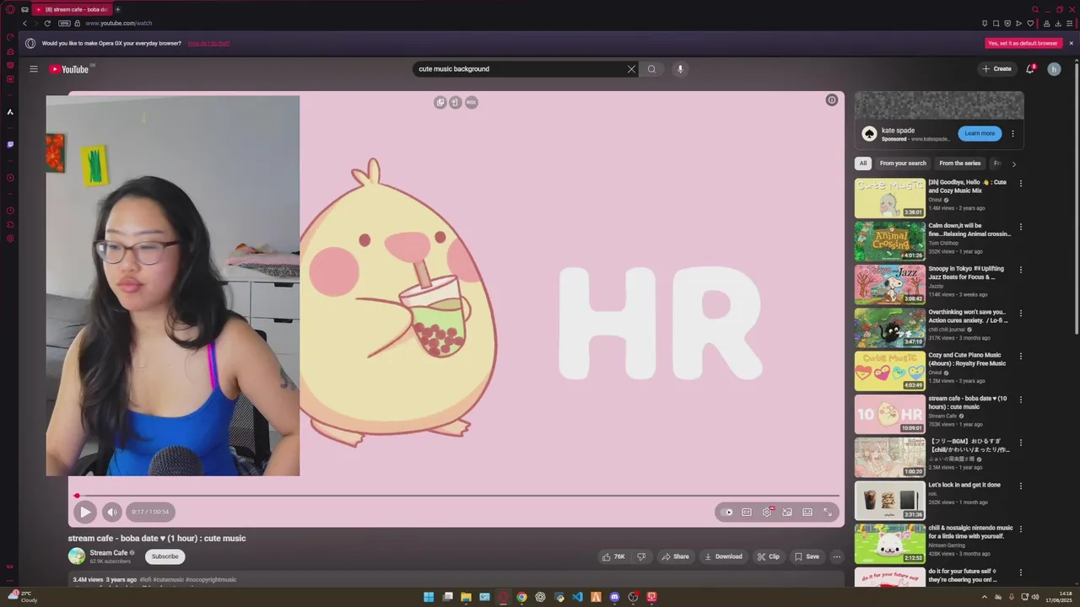The width and height of the screenshot is (1080, 607).
Task: Clear the search box with X icon
Action: click(631, 69)
